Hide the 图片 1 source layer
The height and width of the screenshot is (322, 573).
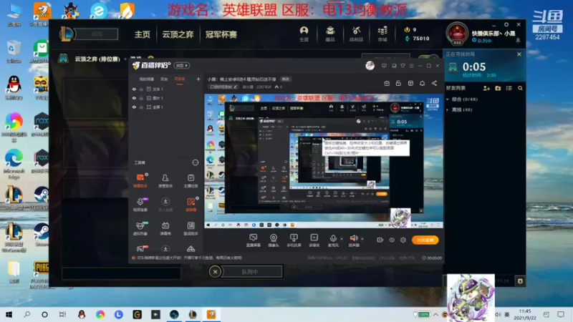click(134, 98)
